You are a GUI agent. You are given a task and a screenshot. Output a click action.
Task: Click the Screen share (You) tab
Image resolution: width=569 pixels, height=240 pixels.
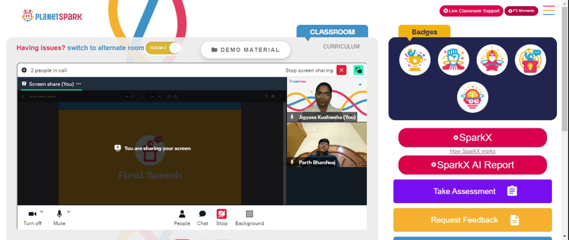point(51,84)
